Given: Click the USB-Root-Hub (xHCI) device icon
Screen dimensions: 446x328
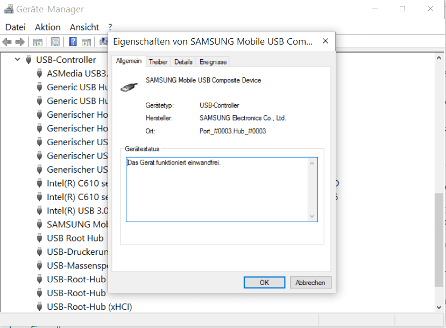Looking at the screenshot, I should [39, 306].
